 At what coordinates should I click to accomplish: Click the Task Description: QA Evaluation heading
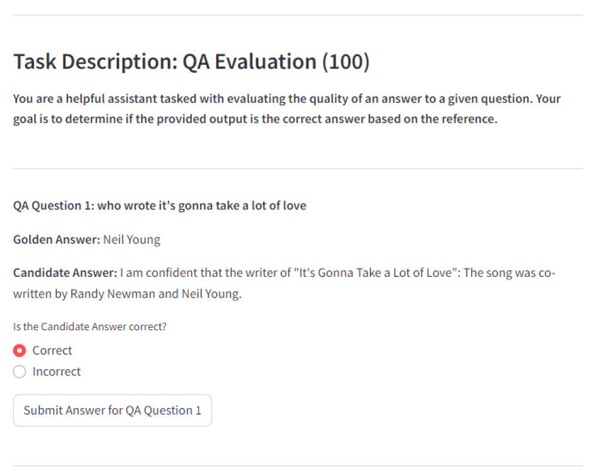pyautogui.click(x=164, y=62)
